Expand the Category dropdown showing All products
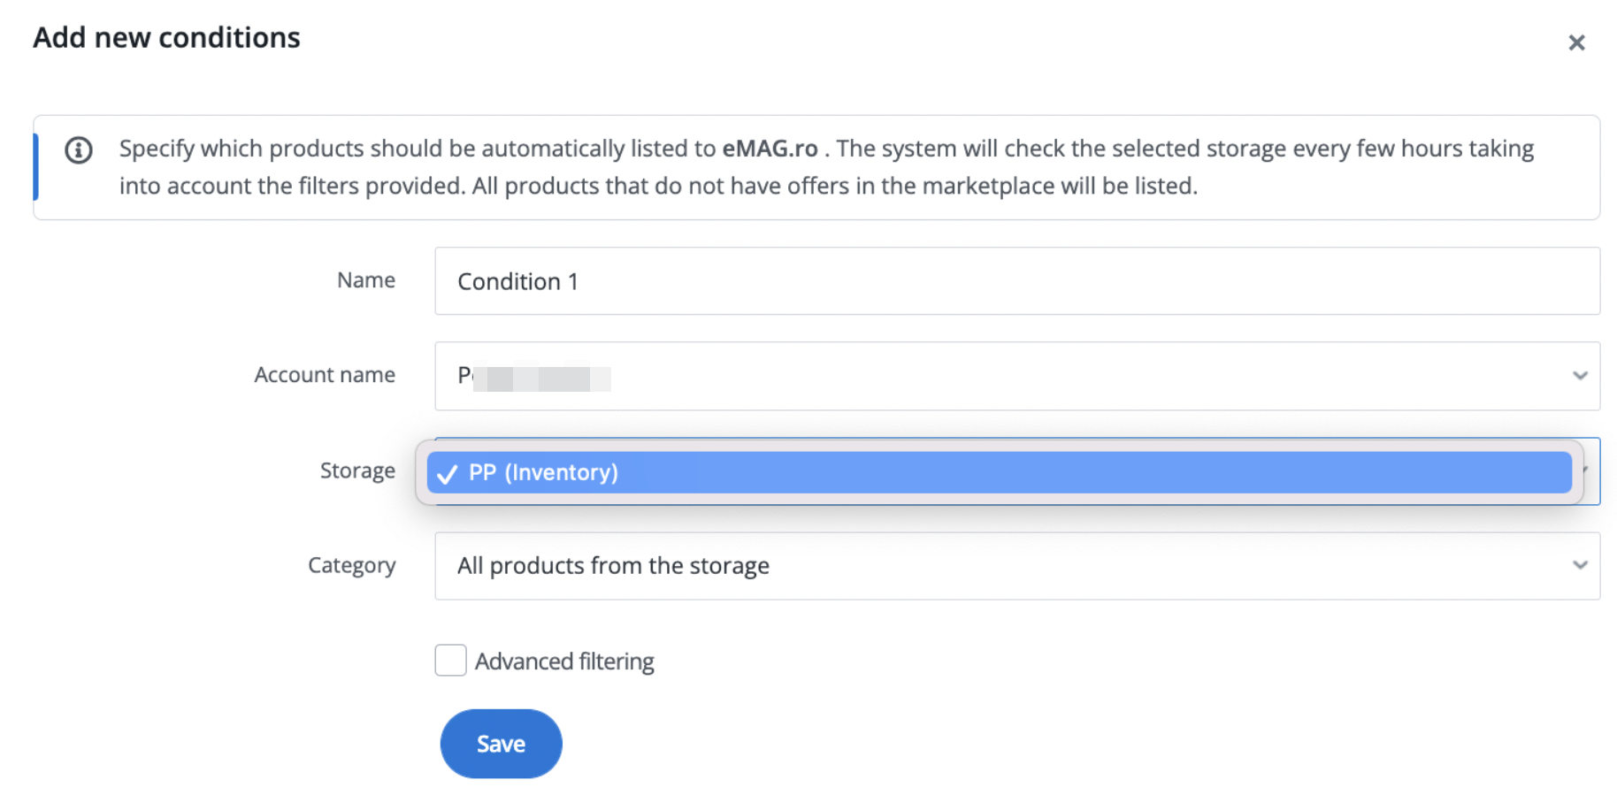The width and height of the screenshot is (1617, 803). (1017, 566)
